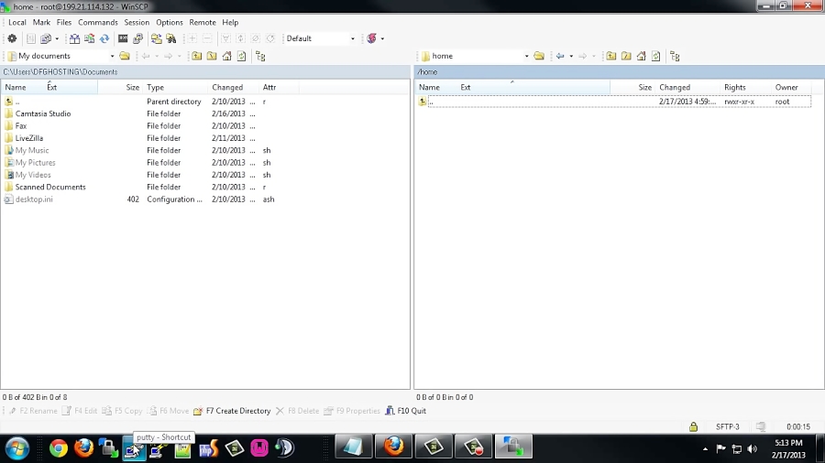Click the Windows Start button
The height and width of the screenshot is (463, 825).
(17, 448)
